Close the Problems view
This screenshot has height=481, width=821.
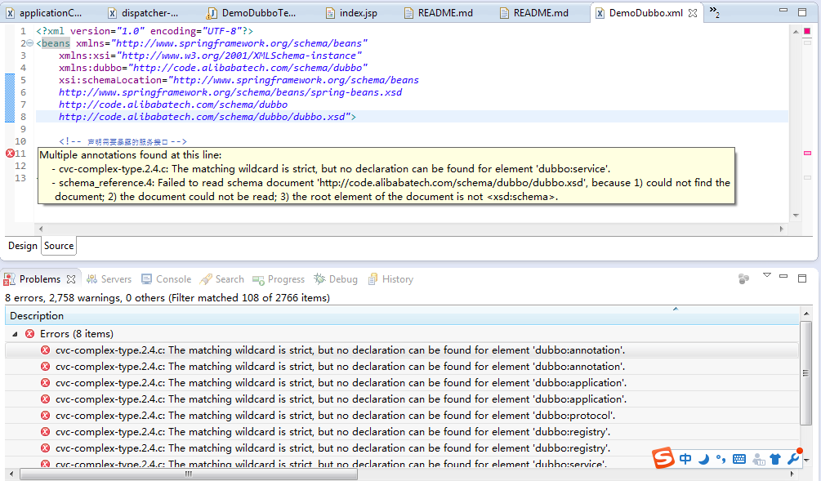click(x=71, y=279)
